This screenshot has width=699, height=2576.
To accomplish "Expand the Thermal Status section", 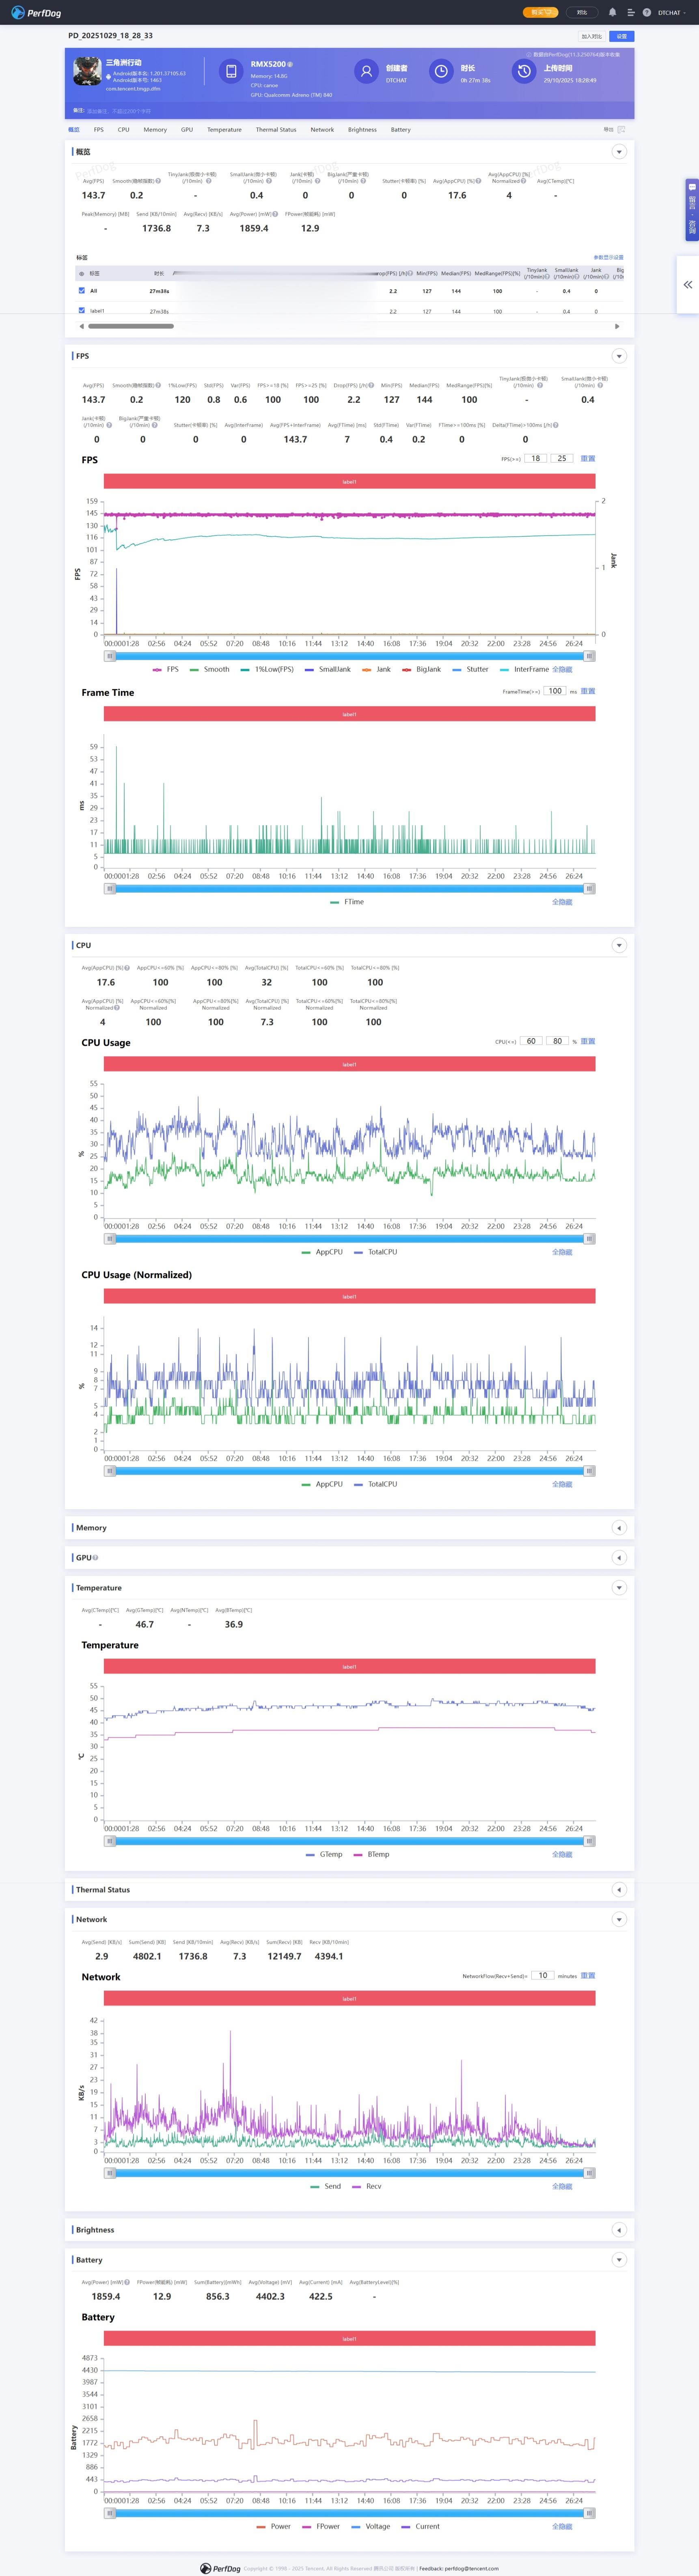I will (x=619, y=1890).
